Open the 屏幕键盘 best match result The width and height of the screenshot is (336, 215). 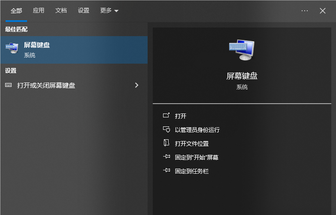click(74, 50)
